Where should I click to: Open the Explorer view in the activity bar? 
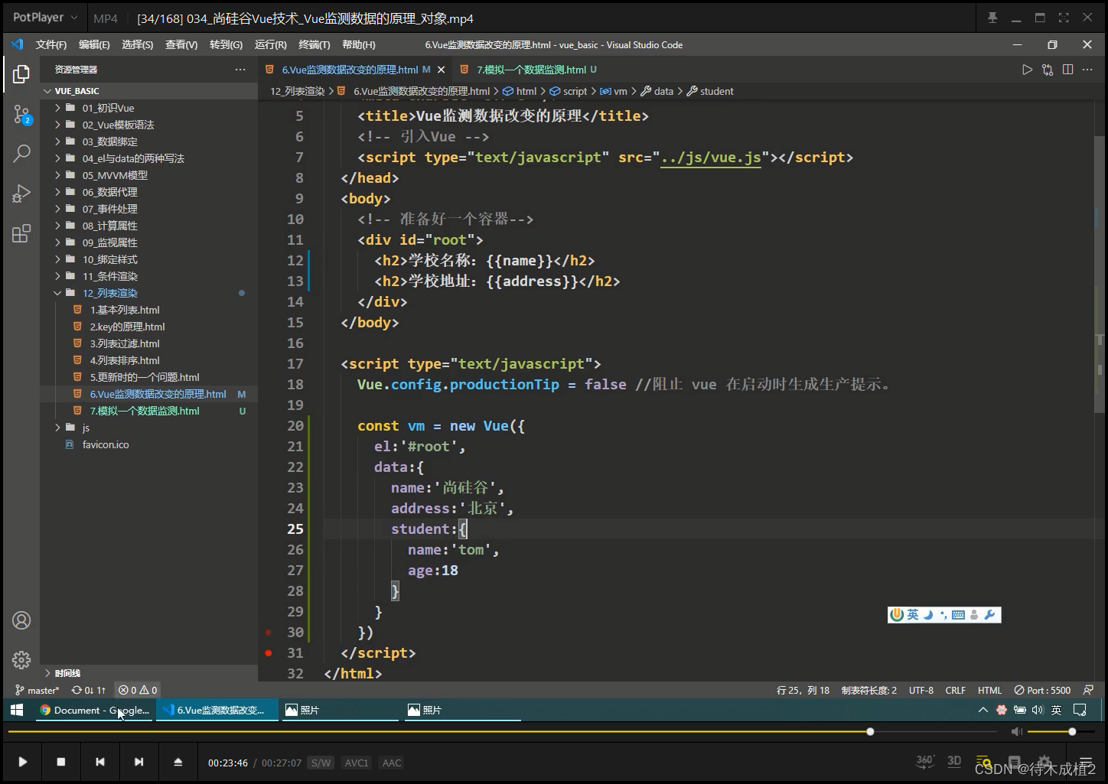tap(21, 74)
